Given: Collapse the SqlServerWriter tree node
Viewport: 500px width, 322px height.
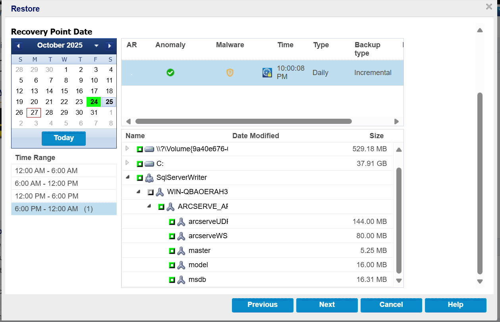Looking at the screenshot, I should pos(127,177).
